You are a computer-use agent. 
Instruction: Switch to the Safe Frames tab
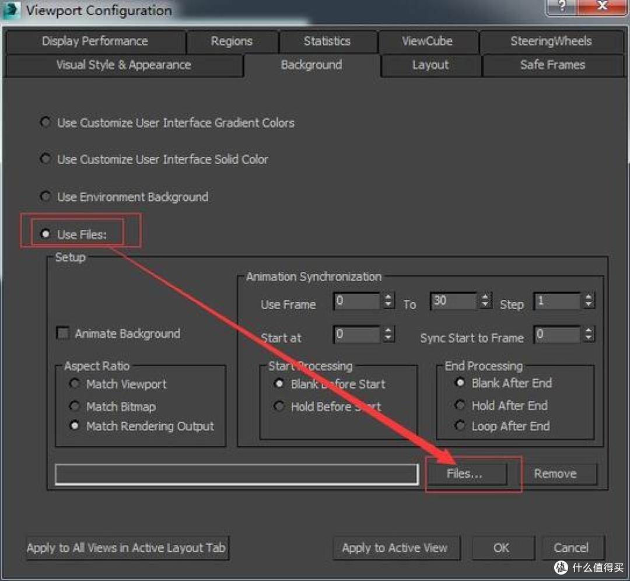(552, 65)
